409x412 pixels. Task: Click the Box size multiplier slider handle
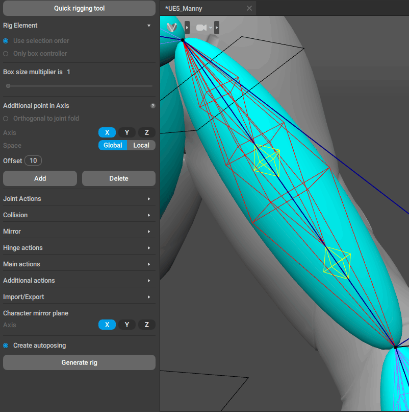click(x=8, y=86)
